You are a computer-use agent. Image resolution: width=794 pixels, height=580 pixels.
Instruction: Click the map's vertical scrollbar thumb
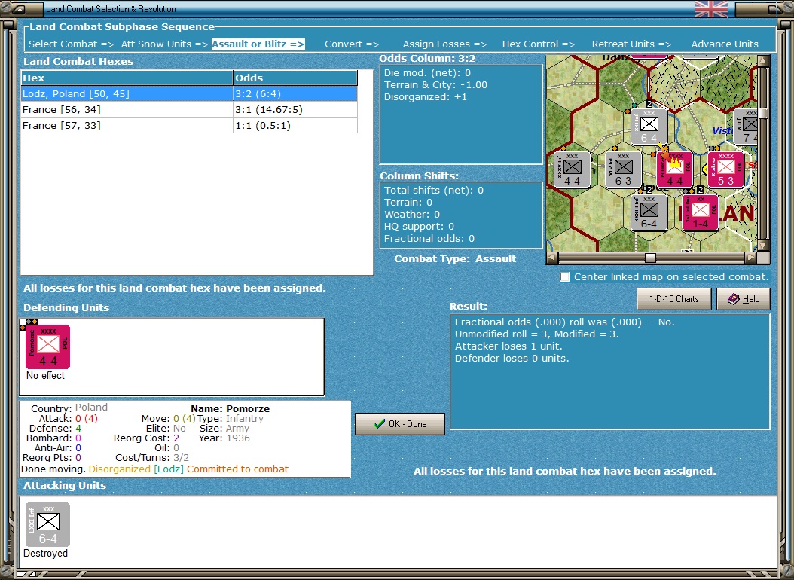(763, 113)
